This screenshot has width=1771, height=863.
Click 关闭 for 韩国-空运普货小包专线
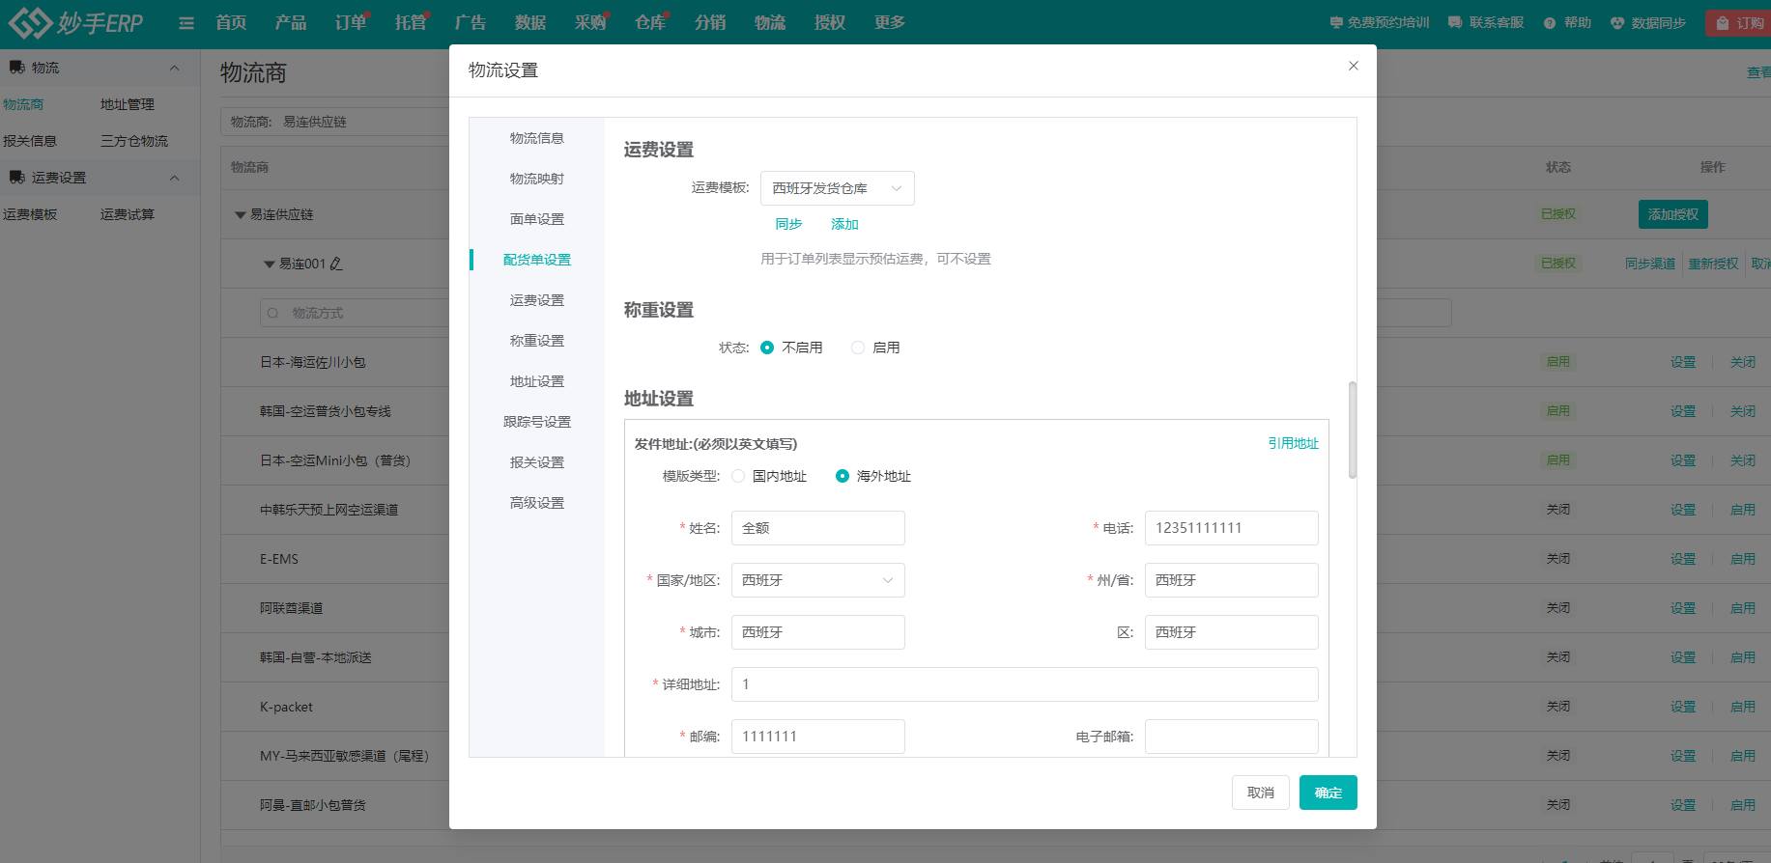[x=1743, y=411]
